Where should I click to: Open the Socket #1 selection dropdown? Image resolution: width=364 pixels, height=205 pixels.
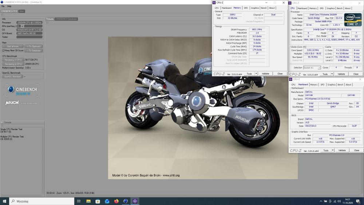312,68
